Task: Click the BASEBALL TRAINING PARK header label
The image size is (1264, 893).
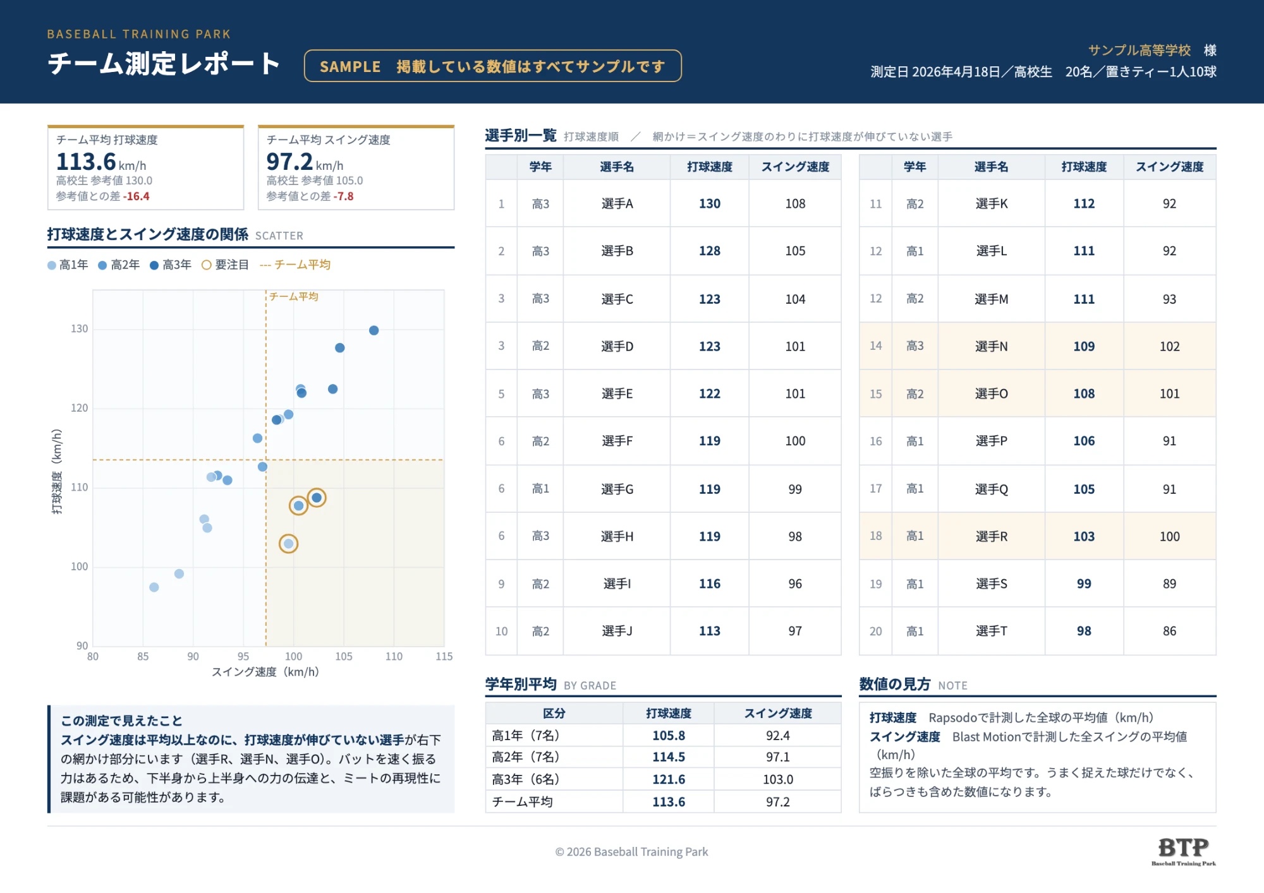Action: [x=138, y=34]
